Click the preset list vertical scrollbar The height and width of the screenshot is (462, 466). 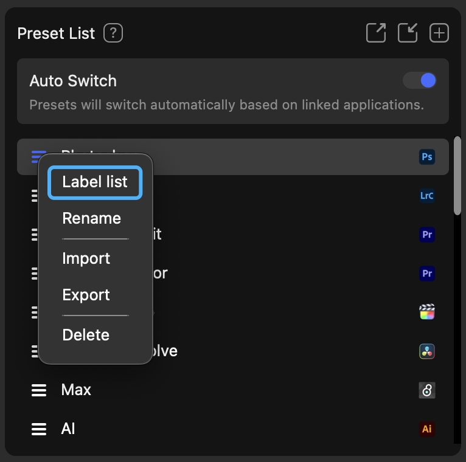pos(457,176)
